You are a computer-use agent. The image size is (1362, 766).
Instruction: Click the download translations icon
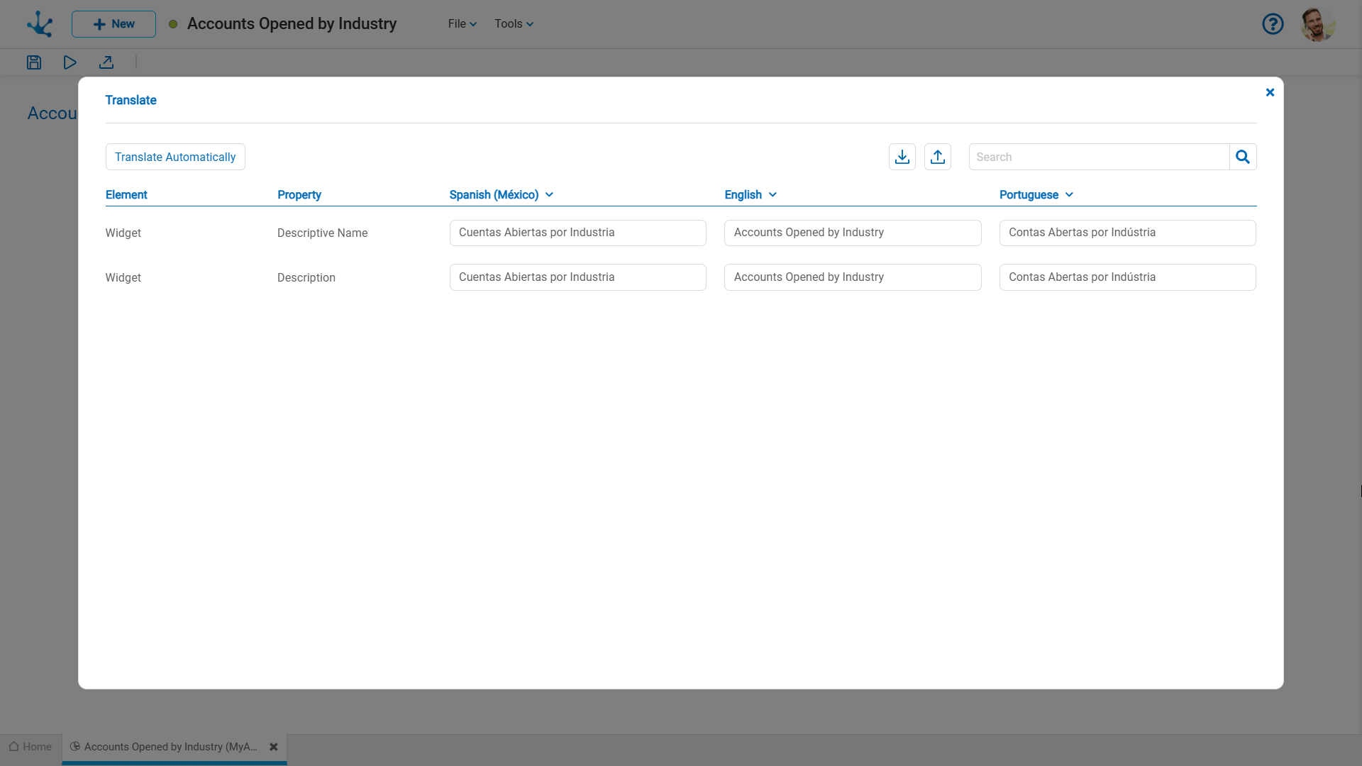[902, 157]
